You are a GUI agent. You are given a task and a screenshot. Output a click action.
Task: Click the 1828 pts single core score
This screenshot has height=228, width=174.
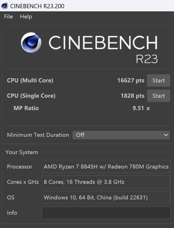point(133,96)
